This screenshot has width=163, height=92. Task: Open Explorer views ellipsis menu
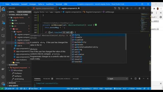(x=28, y=8)
